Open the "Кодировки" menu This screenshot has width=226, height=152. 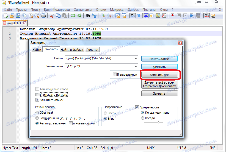62,10
